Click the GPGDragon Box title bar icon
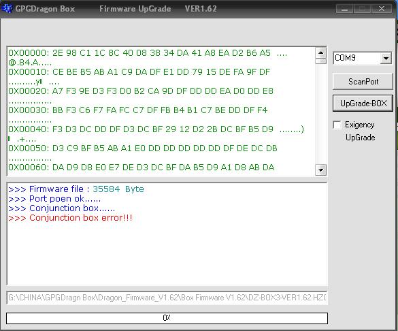This screenshot has height=331, width=398. (7, 8)
